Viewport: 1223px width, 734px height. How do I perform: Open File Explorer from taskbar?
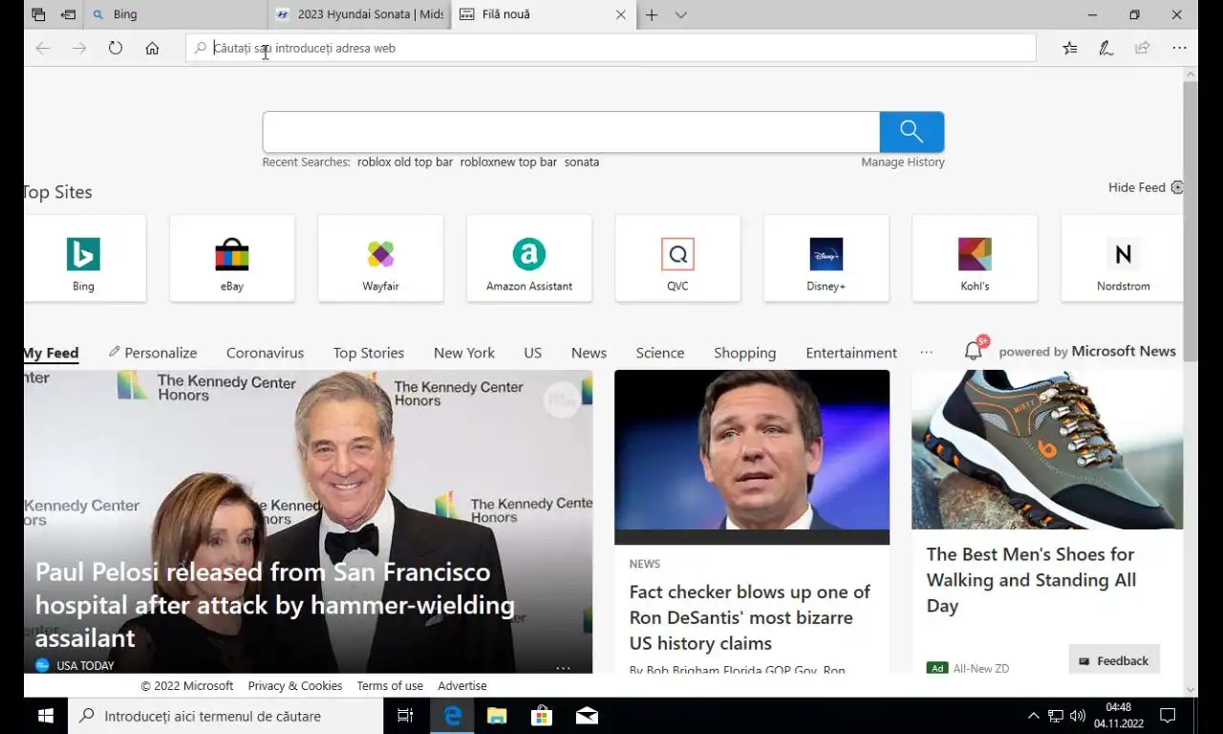coord(497,716)
